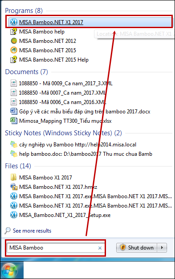Run MISA_Bamboo.NET_X1_2017_Setup.exe icon
Screen dimensions: 175x279
[14, 215]
